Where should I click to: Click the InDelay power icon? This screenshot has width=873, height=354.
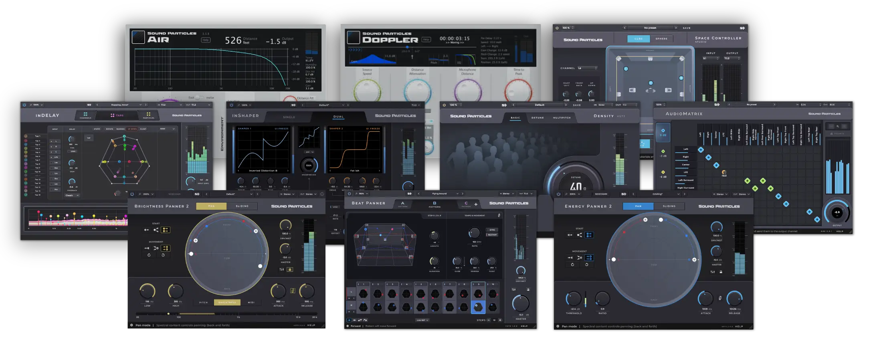coord(24,105)
